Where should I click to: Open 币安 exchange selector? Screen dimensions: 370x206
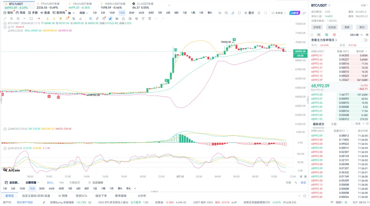[364, 5]
